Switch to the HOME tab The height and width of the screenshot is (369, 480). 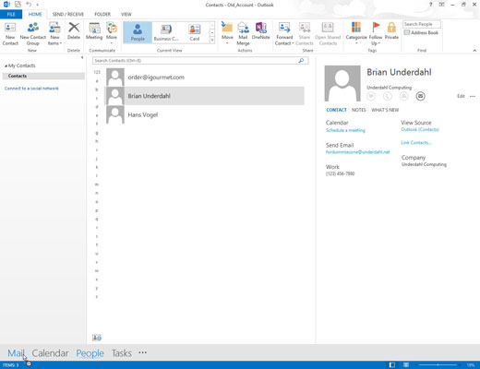[x=35, y=14]
